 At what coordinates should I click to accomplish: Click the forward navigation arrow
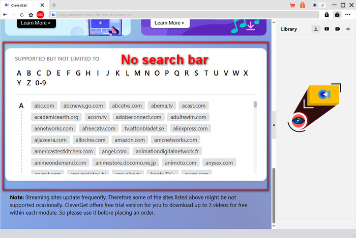click(13, 15)
